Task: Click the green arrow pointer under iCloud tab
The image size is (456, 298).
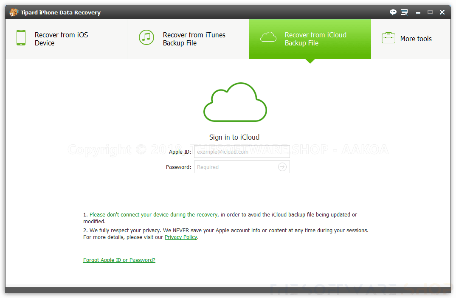Action: click(x=310, y=61)
